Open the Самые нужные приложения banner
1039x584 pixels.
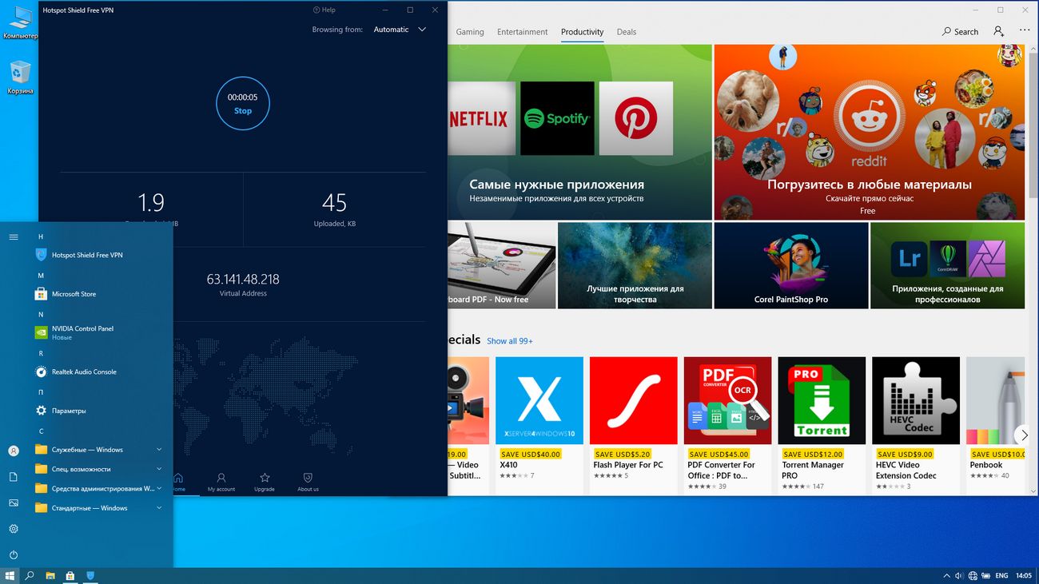tap(579, 132)
